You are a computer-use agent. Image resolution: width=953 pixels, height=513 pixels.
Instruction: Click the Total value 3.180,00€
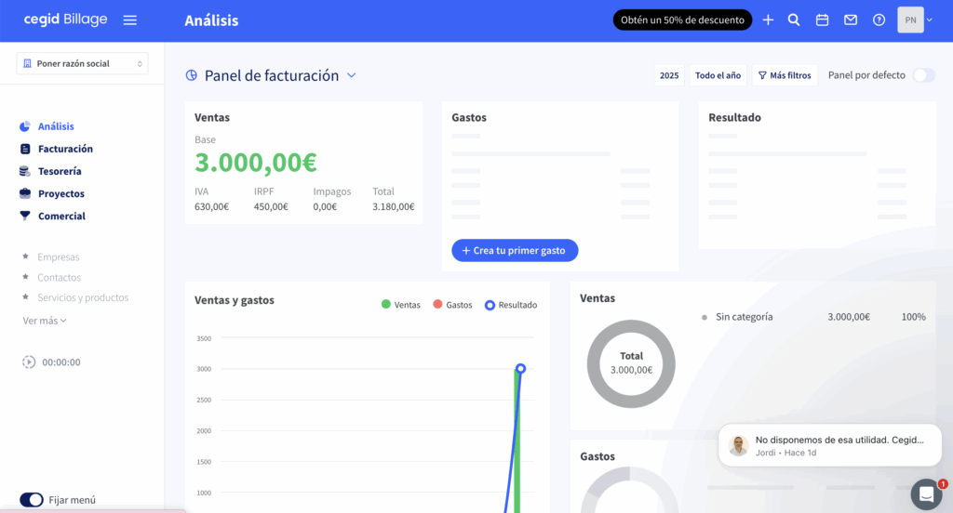click(394, 206)
